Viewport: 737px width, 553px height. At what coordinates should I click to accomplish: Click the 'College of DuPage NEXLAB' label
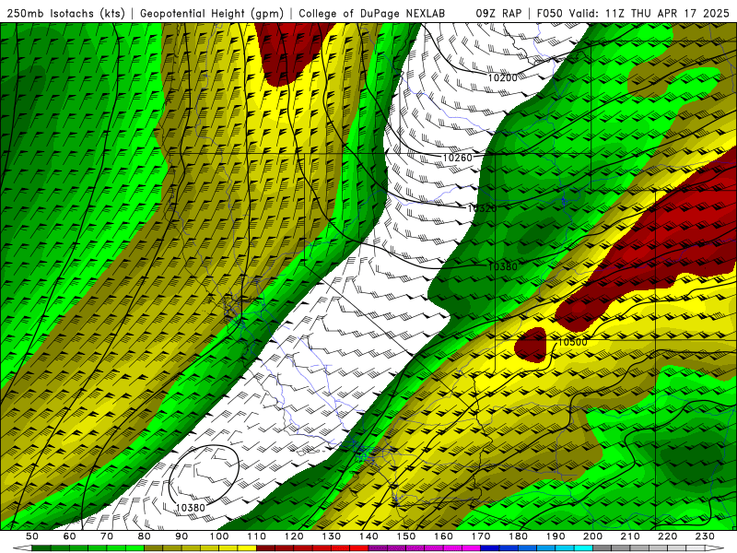[x=371, y=13]
